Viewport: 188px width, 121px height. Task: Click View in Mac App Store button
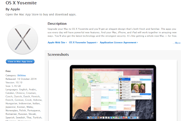click(x=20, y=62)
